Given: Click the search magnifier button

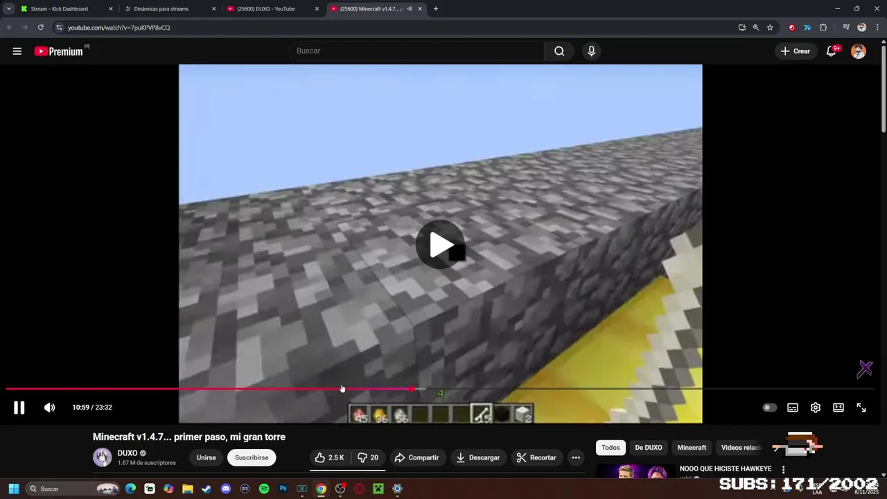Looking at the screenshot, I should pyautogui.click(x=559, y=51).
